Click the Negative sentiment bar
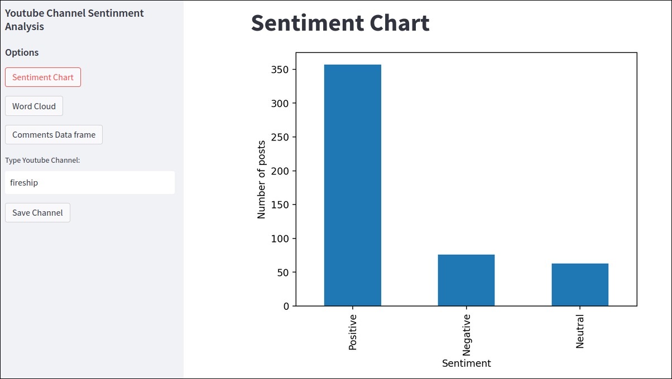Viewport: 672px width, 379px height. (x=466, y=280)
